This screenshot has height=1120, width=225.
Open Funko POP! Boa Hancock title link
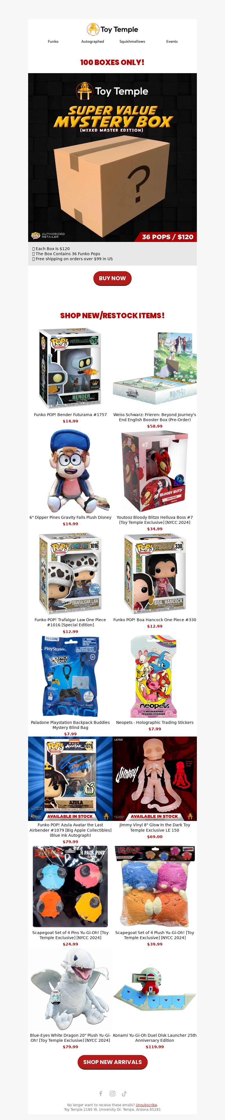point(155,620)
